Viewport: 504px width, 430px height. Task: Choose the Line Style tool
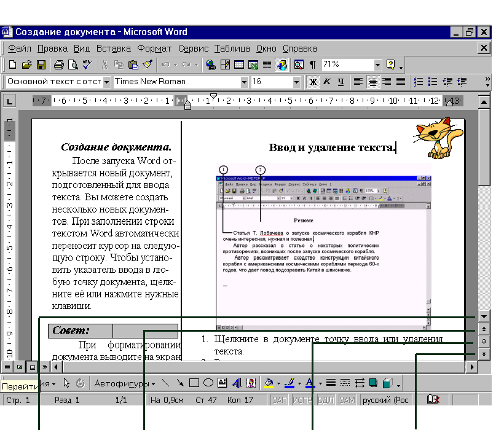point(331,383)
